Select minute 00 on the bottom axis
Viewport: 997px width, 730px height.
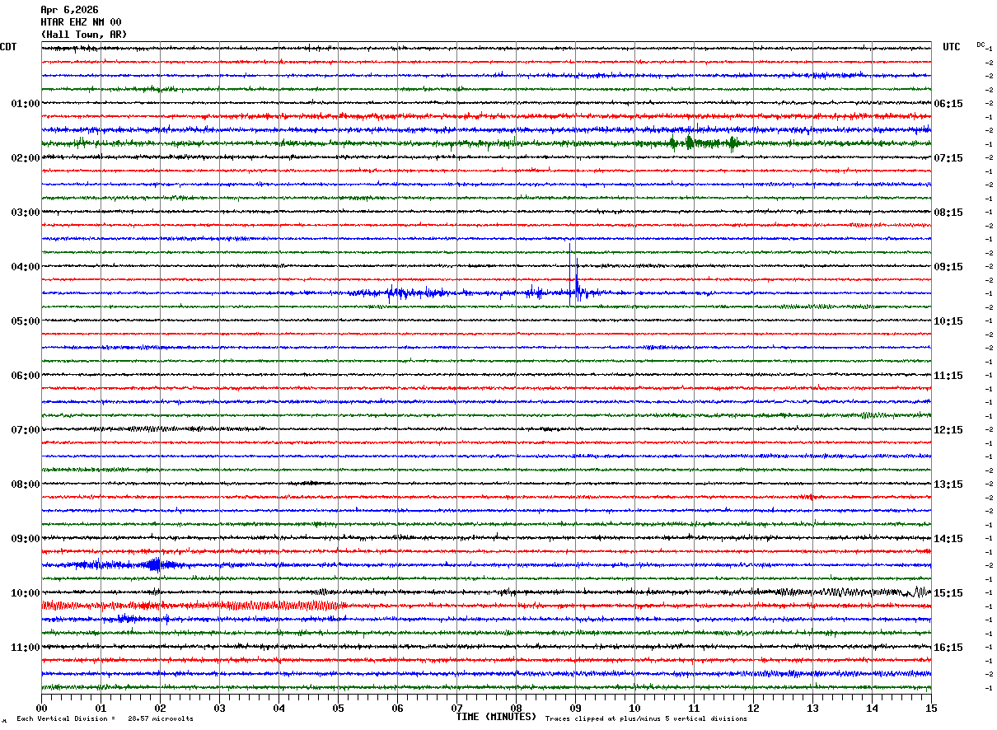coord(41,708)
